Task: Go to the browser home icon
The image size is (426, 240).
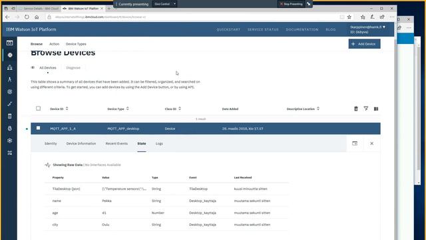Action: pos(37,17)
